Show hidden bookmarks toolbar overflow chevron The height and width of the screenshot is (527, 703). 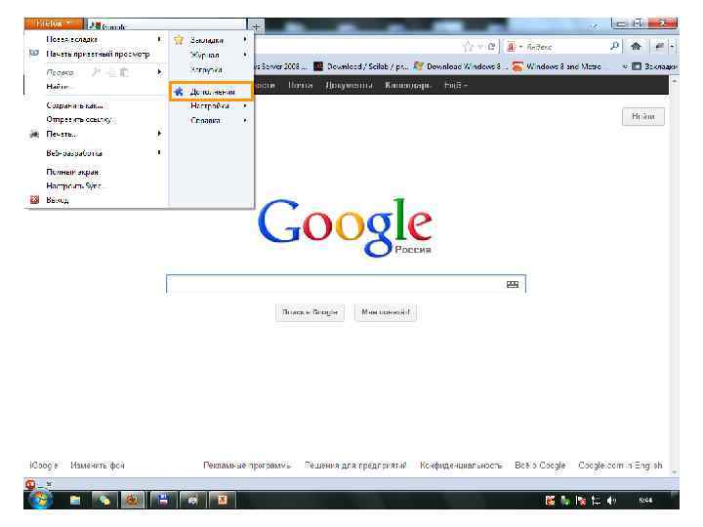(x=625, y=66)
